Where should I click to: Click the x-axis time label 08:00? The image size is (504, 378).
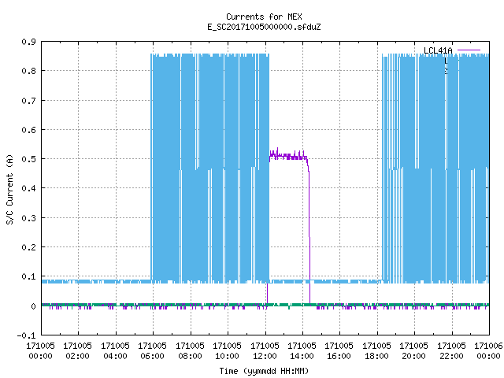(190, 356)
